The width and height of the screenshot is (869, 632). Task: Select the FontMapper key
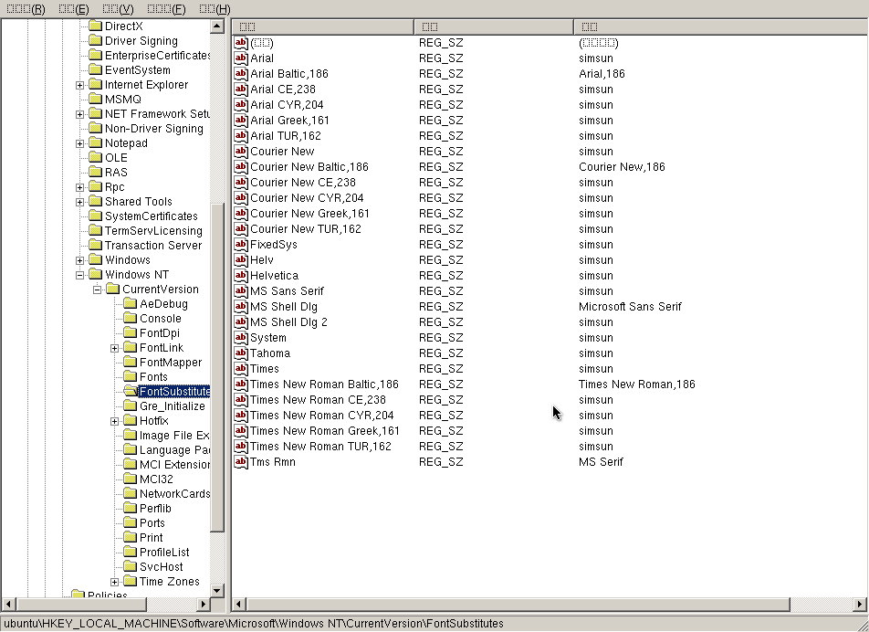point(171,362)
